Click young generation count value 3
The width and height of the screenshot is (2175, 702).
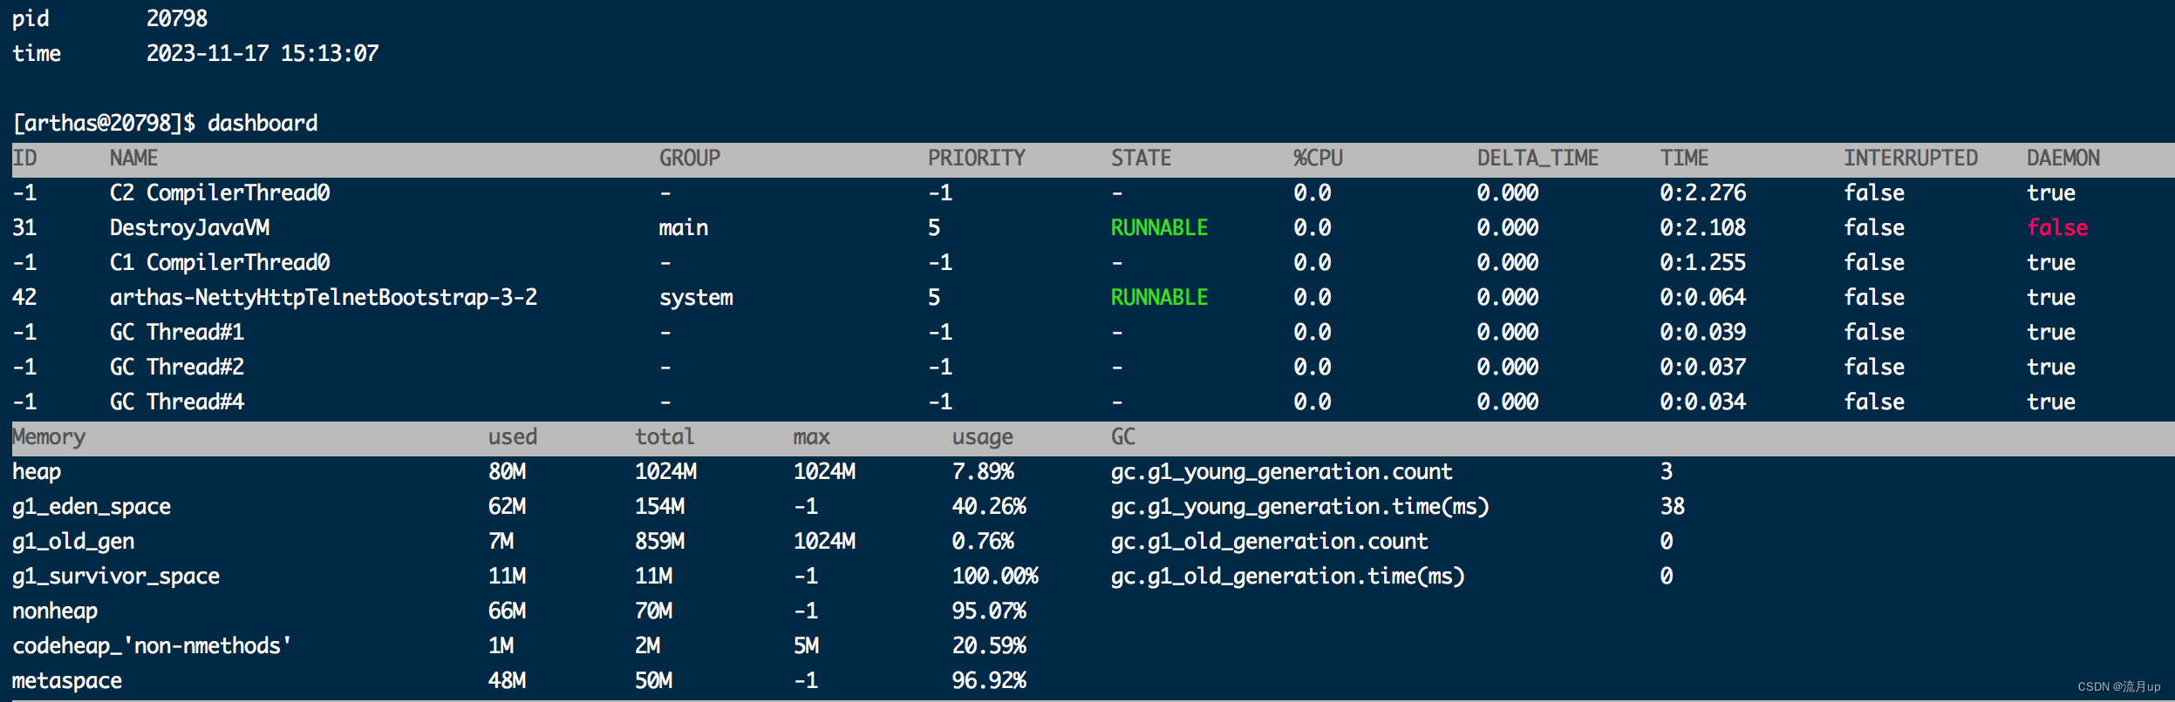[1667, 471]
